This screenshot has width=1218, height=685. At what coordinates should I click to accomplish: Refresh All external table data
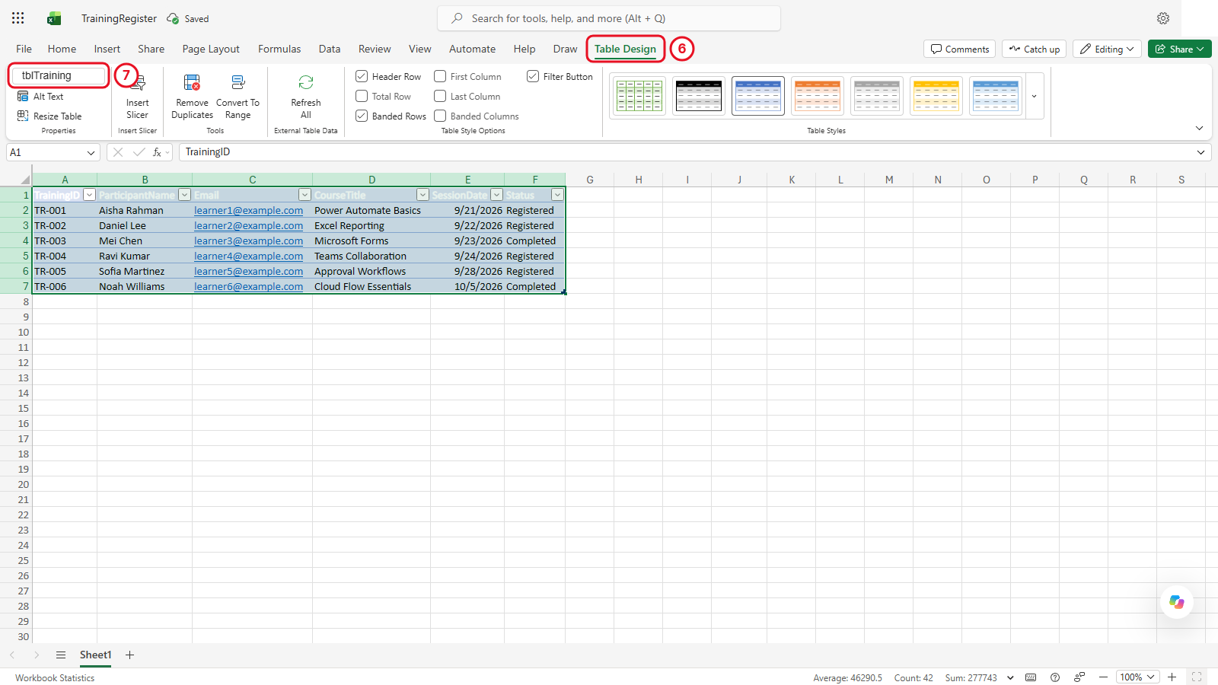point(306,97)
